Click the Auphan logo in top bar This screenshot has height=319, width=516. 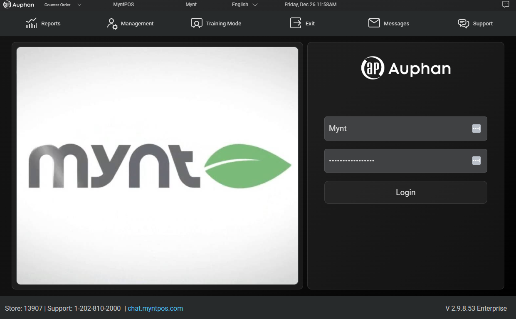tap(19, 5)
